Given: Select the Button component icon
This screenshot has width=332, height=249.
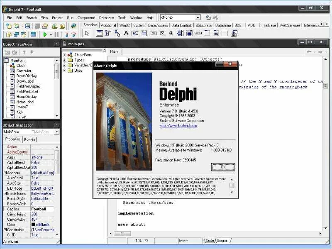Looking at the screenshot, I should [153, 33].
